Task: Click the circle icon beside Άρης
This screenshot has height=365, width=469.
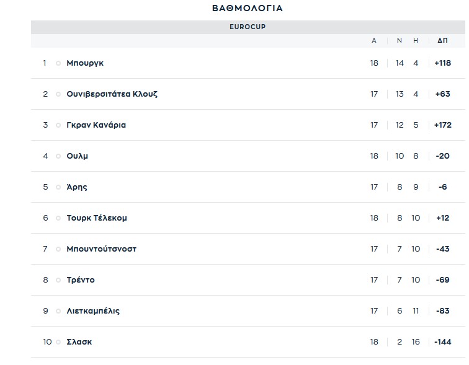Action: [x=58, y=187]
